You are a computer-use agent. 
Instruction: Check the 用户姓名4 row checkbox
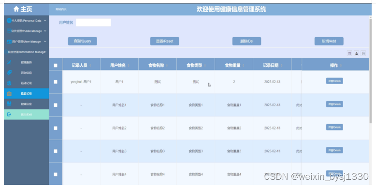pos(56,174)
